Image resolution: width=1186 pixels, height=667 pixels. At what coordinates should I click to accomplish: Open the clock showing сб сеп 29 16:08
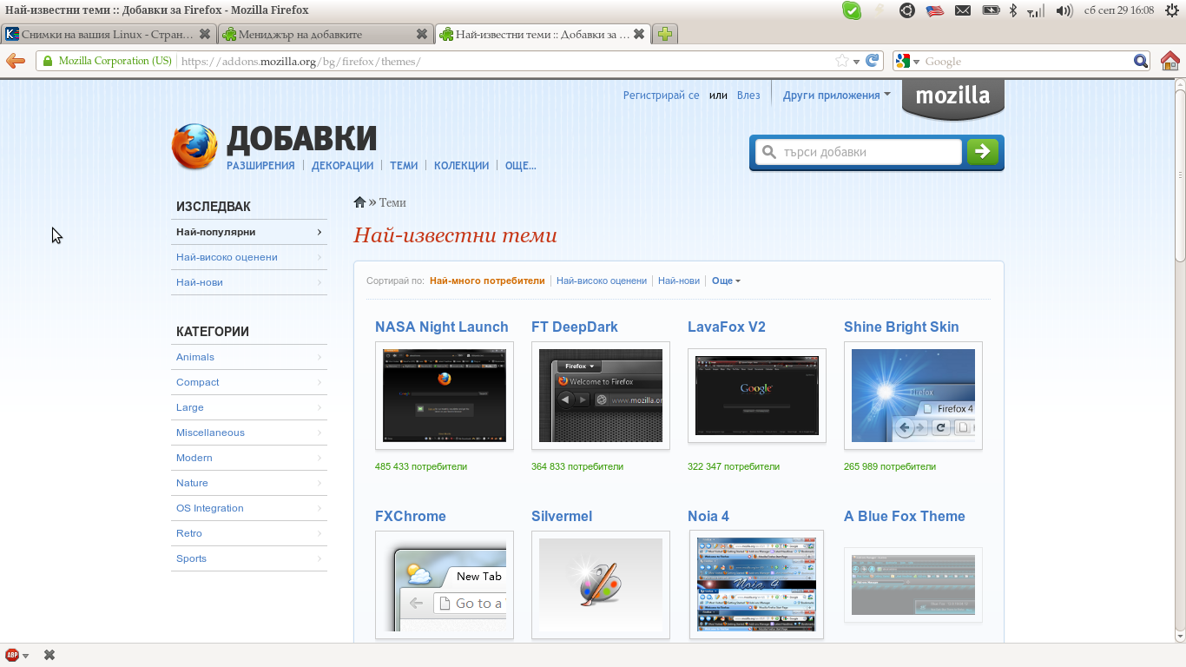click(x=1118, y=10)
